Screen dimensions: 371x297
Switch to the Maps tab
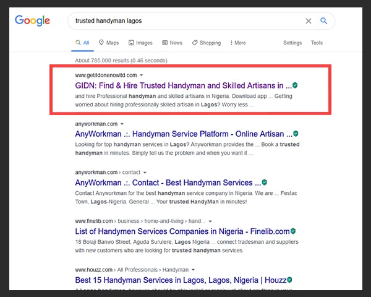[109, 43]
